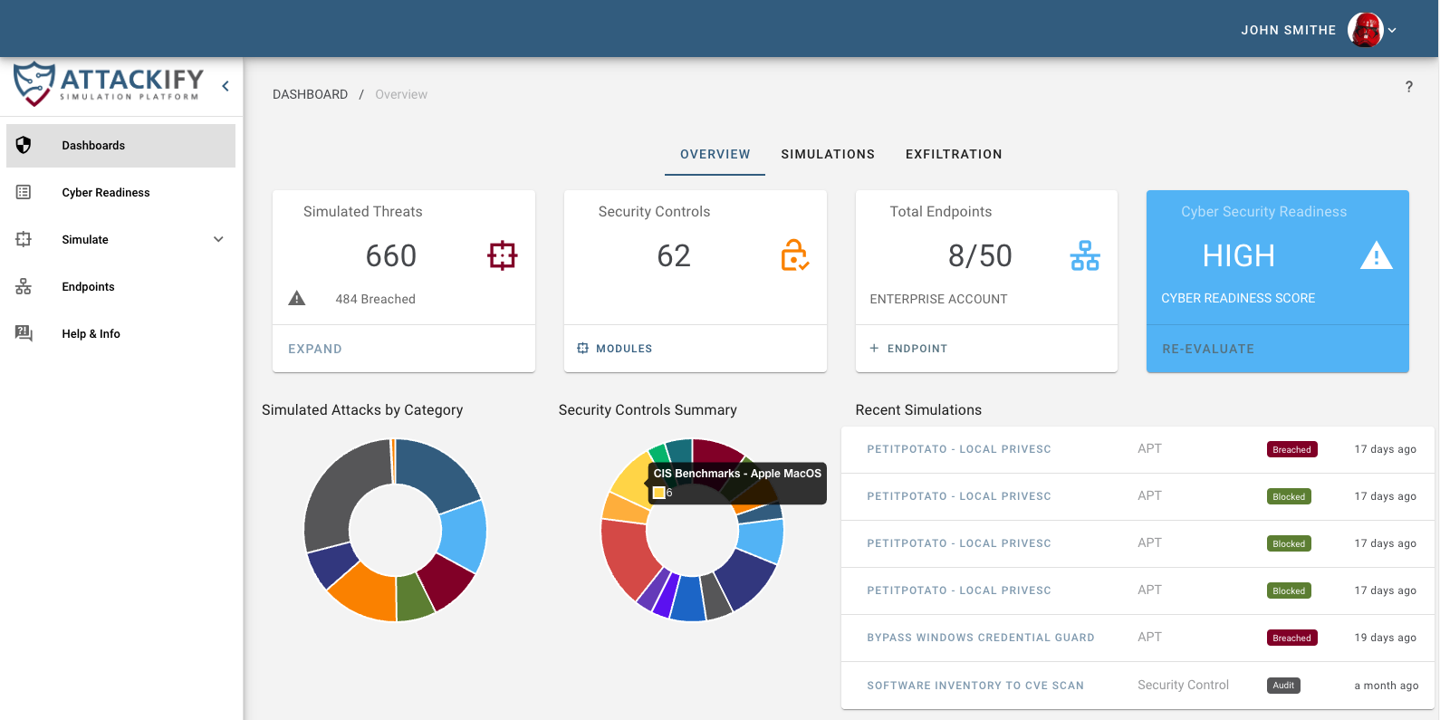
Task: Click the John Smithe avatar picture
Action: click(x=1365, y=30)
